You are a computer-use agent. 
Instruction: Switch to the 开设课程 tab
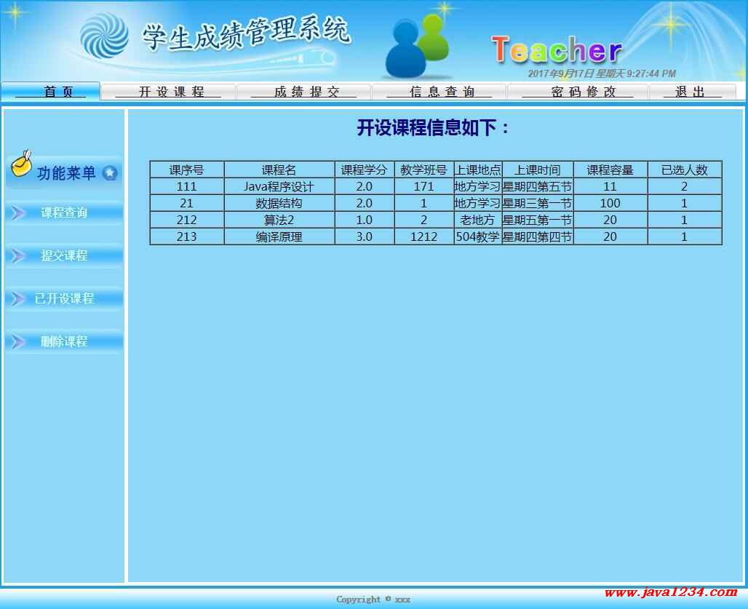[168, 92]
